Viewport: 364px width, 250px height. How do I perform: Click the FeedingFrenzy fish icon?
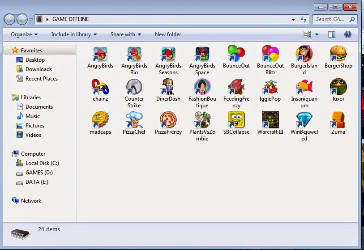236,87
